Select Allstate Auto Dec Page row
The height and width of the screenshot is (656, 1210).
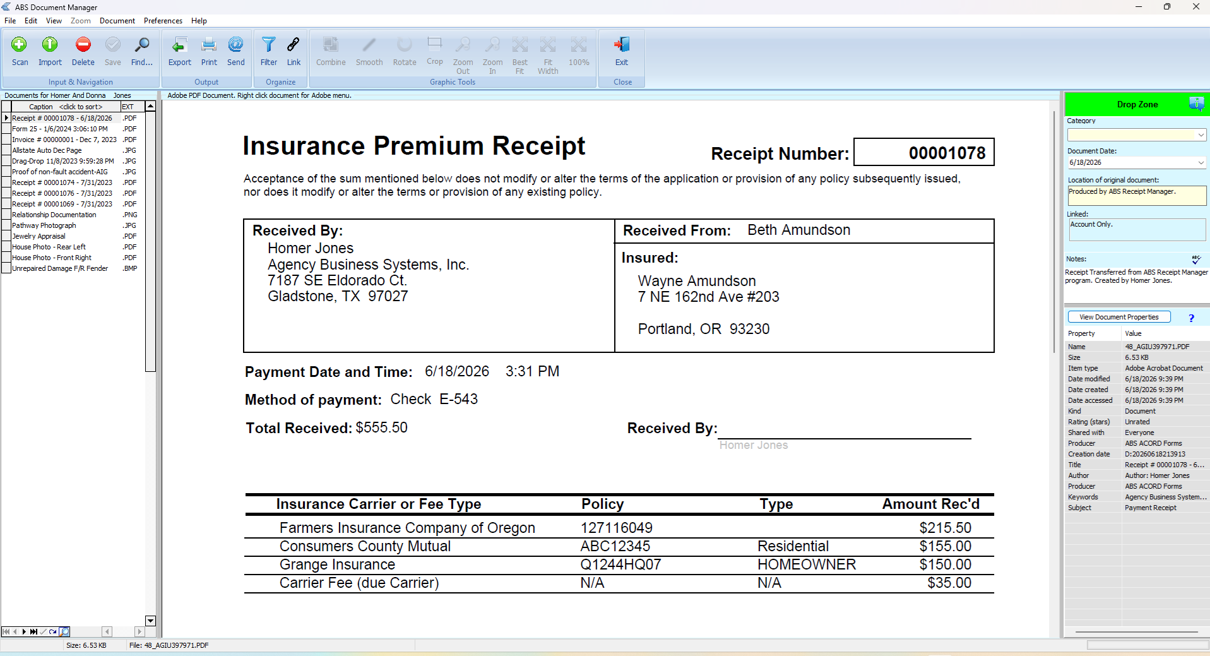74,150
